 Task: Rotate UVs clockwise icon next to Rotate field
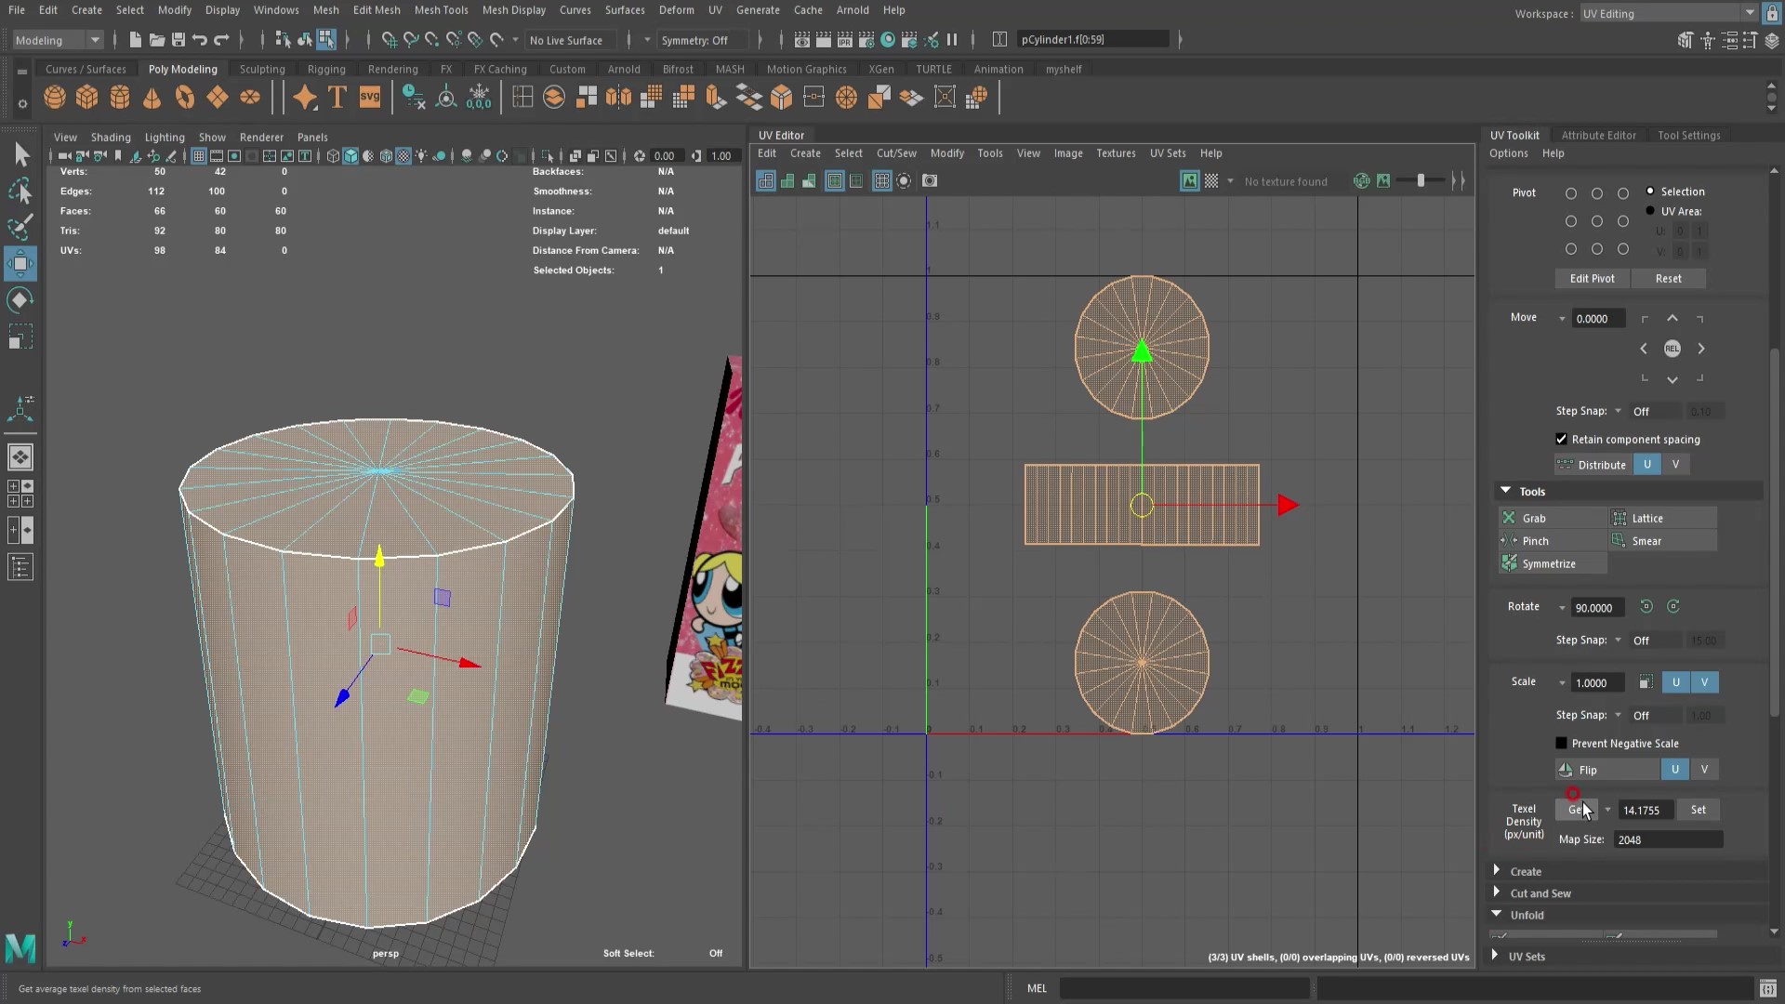[1673, 607]
